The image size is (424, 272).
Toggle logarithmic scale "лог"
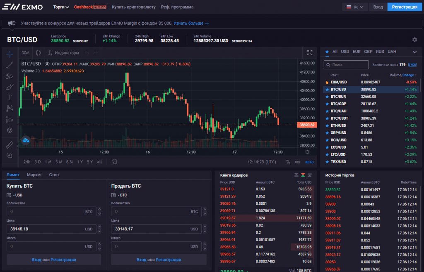coord(298,162)
